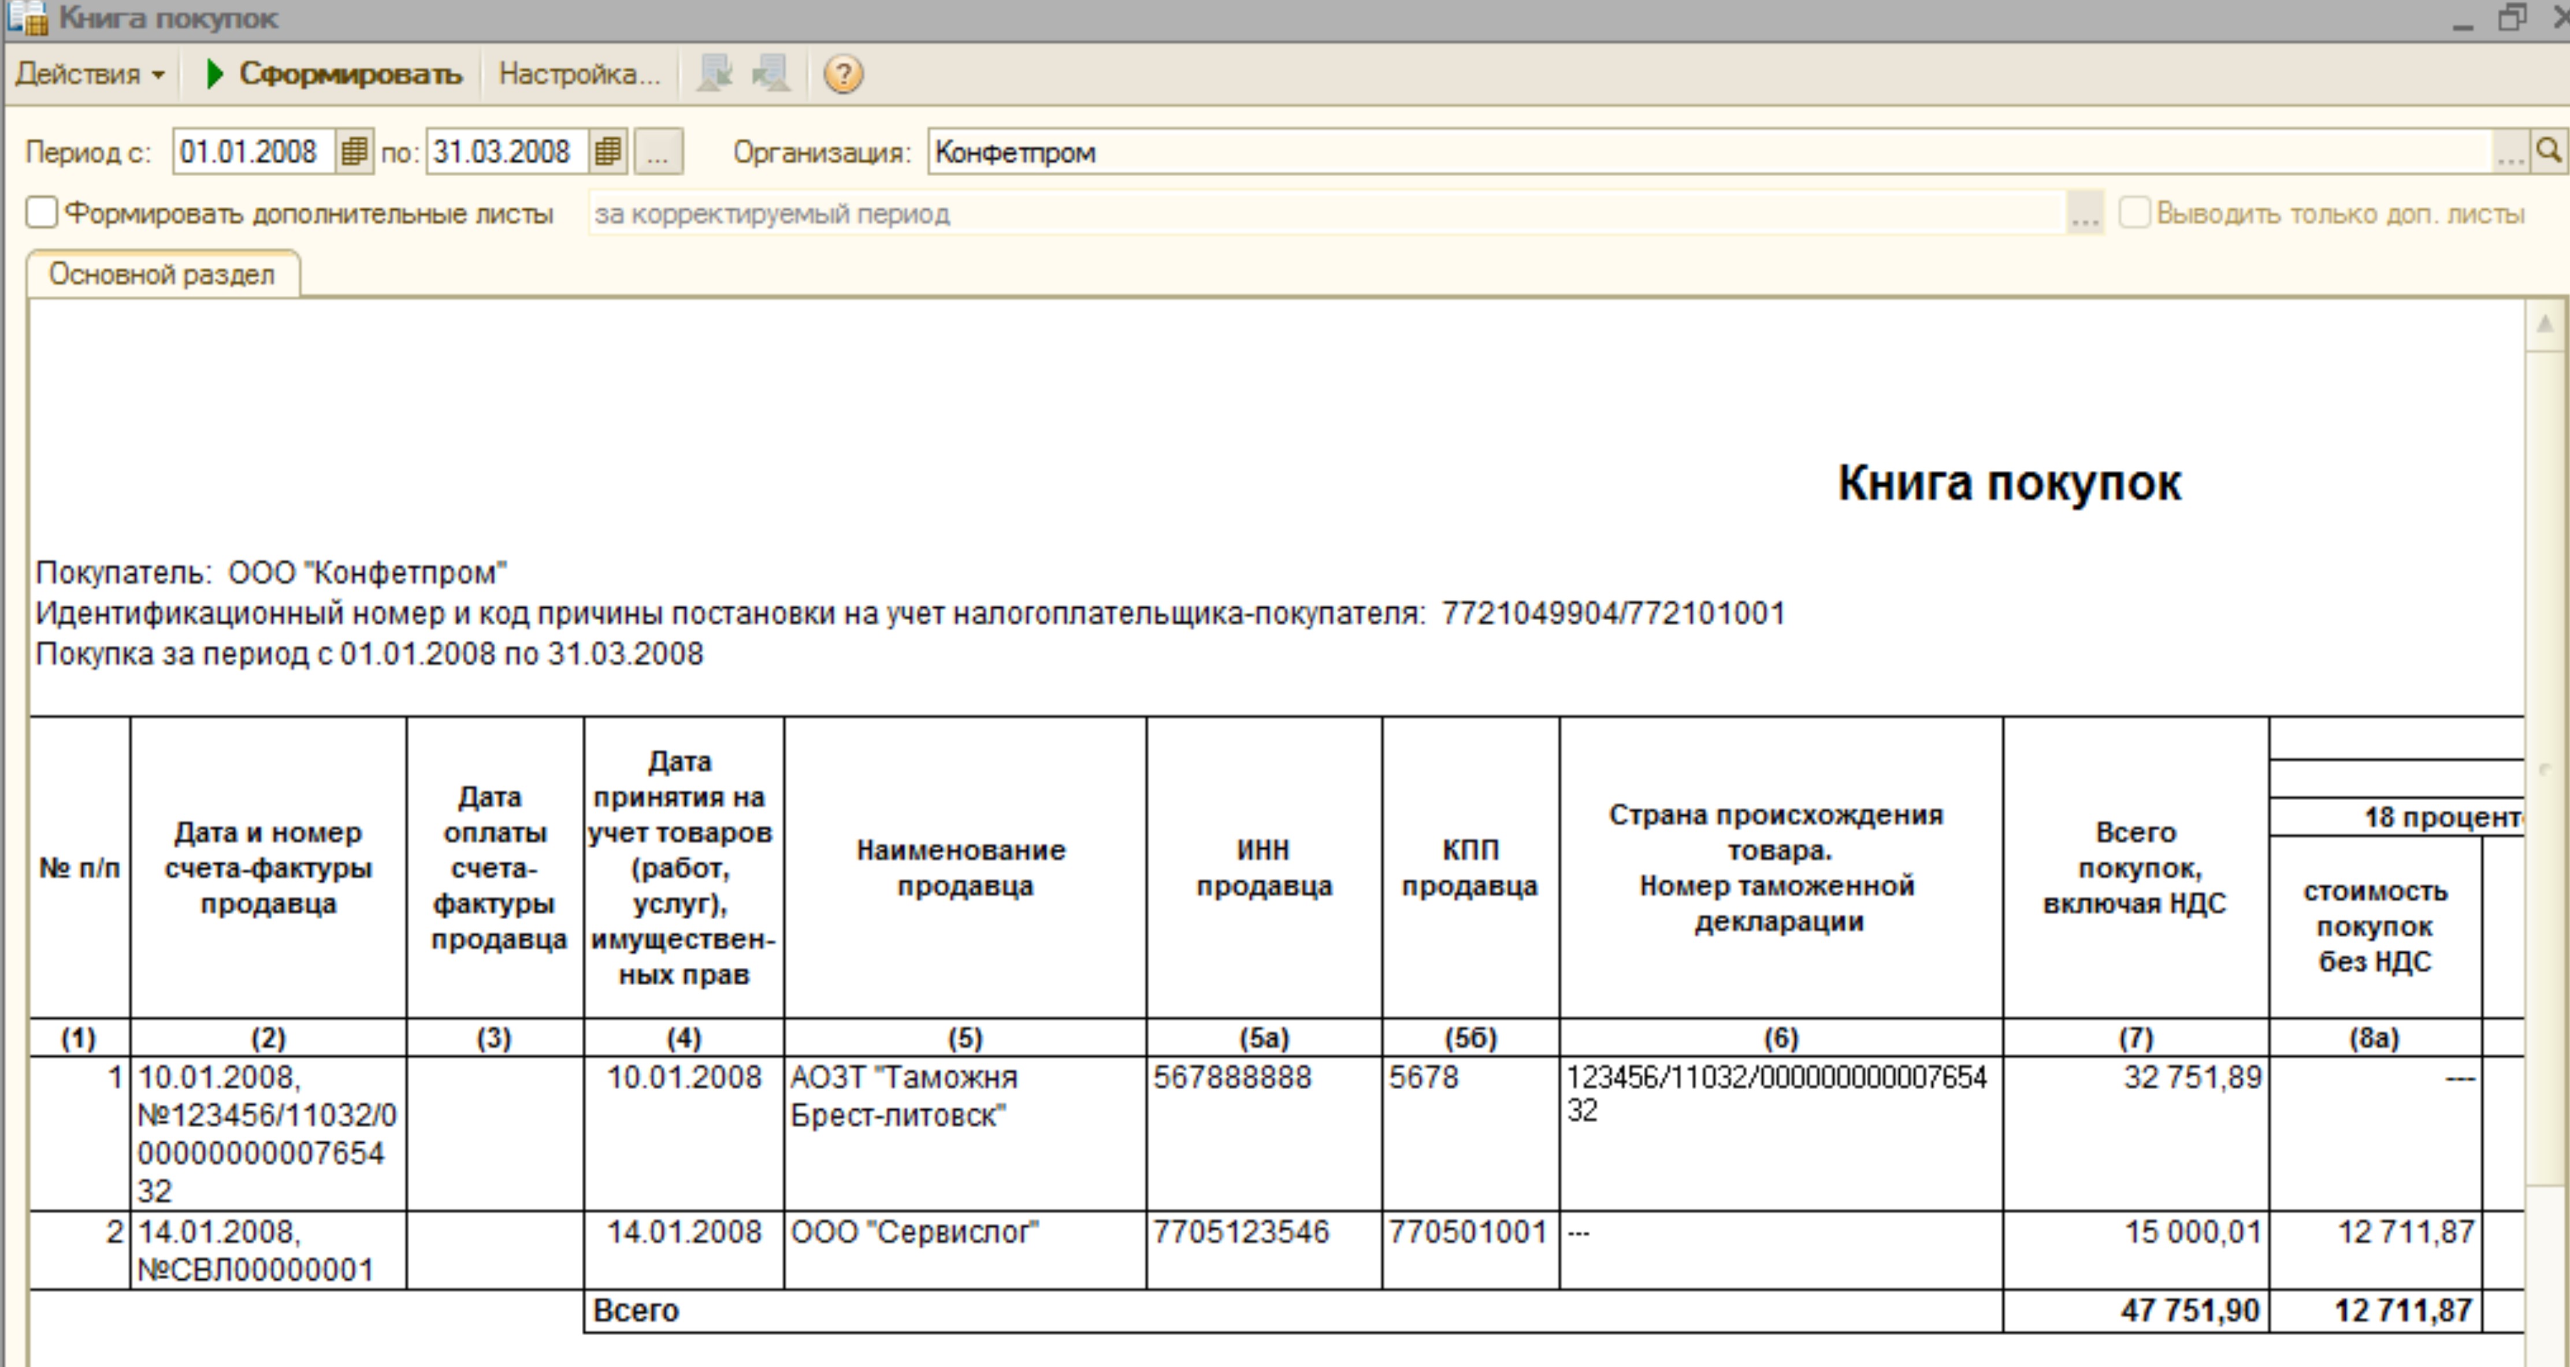The width and height of the screenshot is (2570, 1367).
Task: Click the Сформировать button
Action: coord(334,75)
